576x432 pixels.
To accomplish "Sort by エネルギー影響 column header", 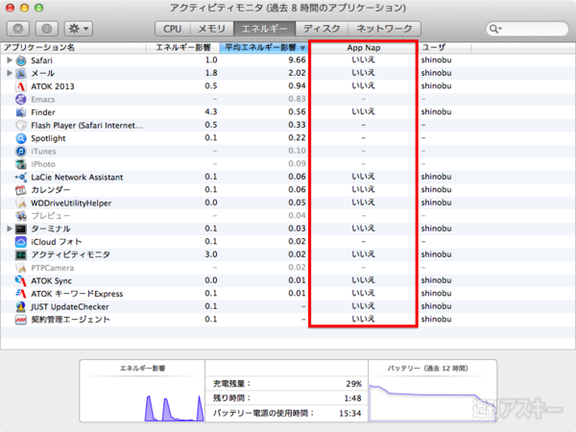I will pyautogui.click(x=183, y=47).
